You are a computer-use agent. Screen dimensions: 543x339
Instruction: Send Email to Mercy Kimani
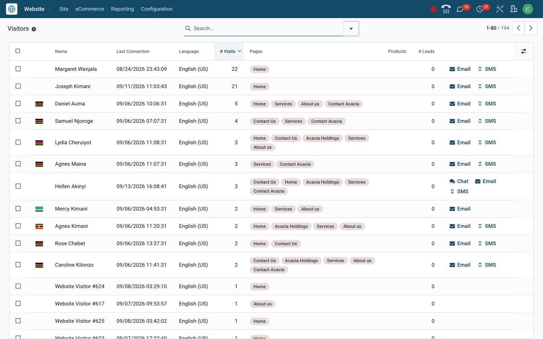(x=460, y=209)
